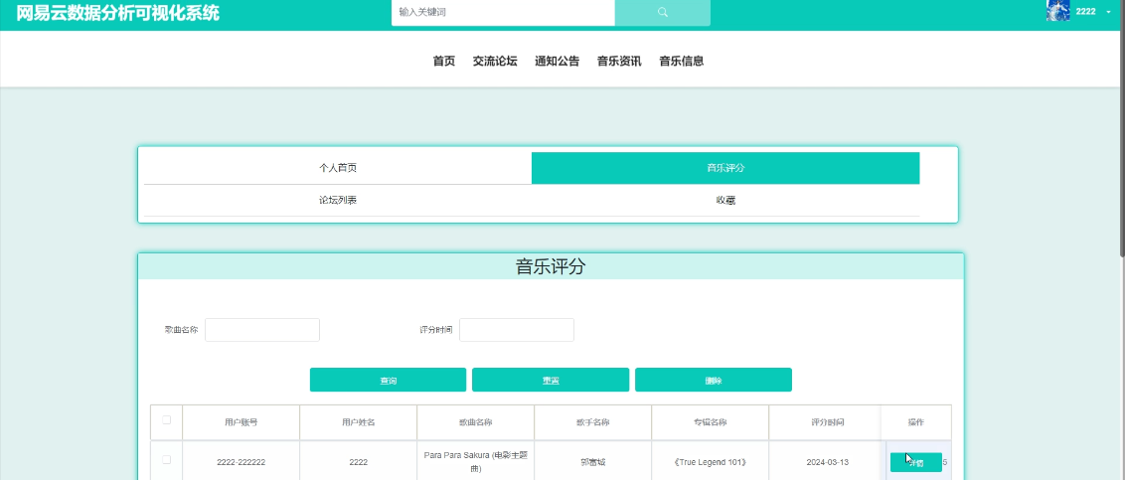Click the 删除 button
This screenshot has width=1125, height=480.
(714, 381)
